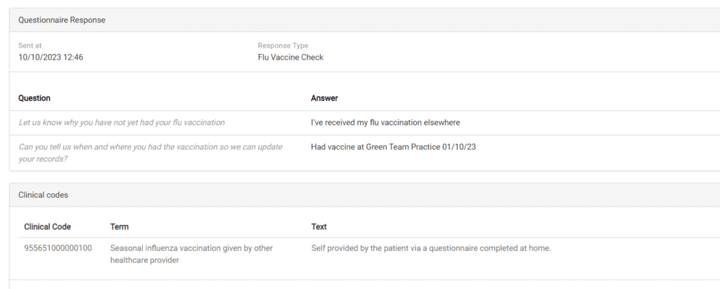720x289 pixels.
Task: Click the answer 'I've received my flu vaccination elsewhere'
Action: [x=385, y=122]
